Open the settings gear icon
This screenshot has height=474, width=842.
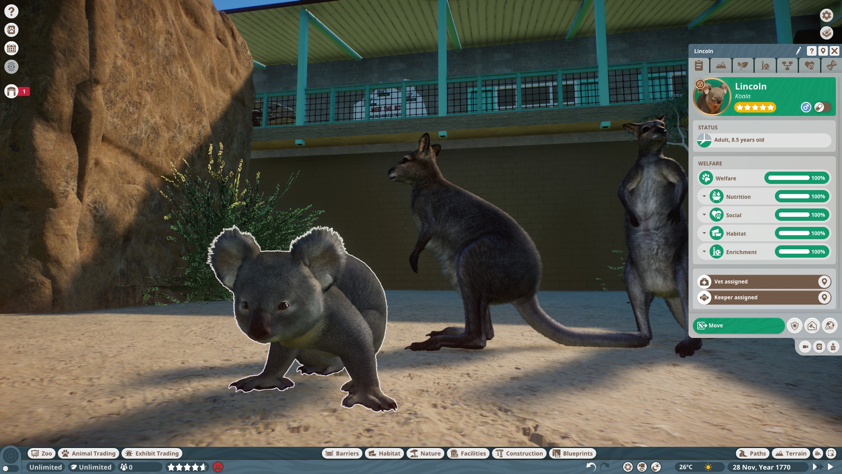827,15
